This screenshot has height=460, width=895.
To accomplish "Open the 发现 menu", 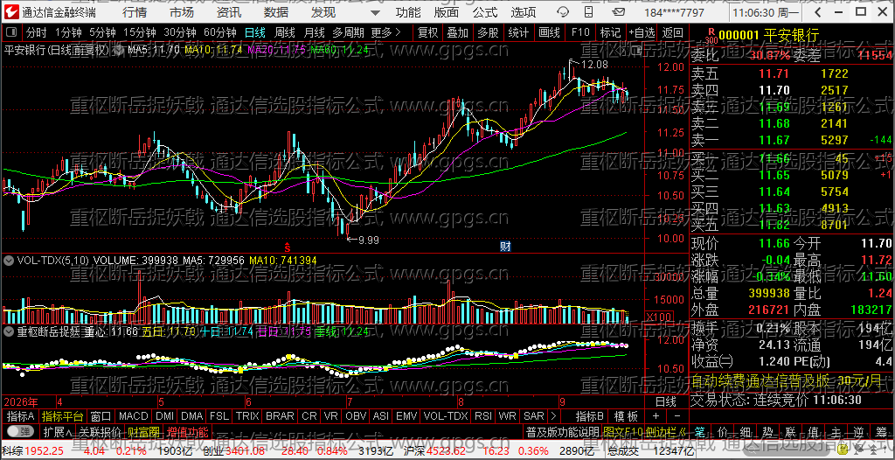I will [323, 12].
